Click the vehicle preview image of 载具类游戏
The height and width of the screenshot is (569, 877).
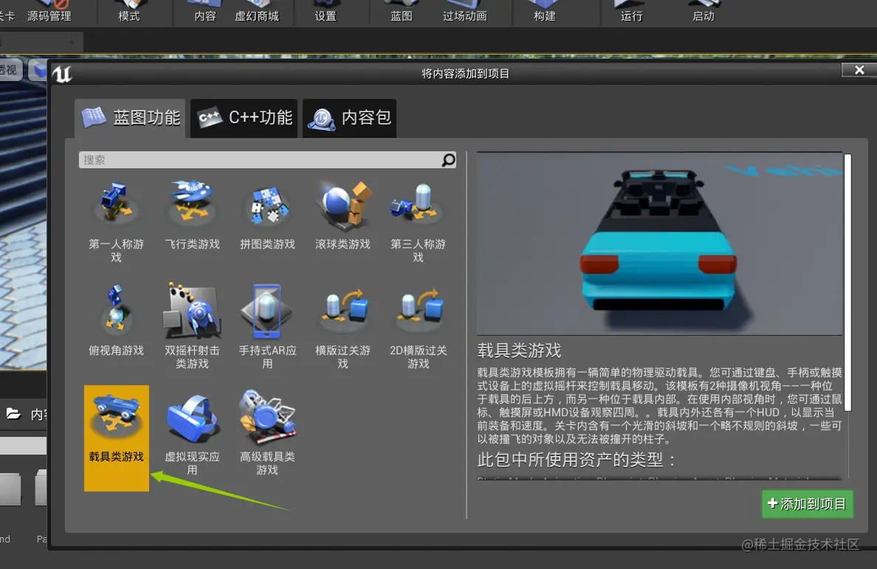point(659,244)
